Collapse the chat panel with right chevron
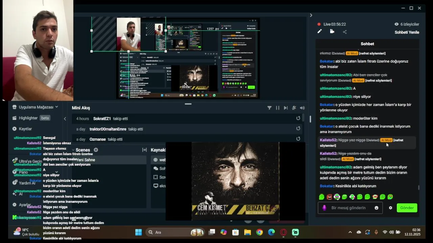The image size is (433, 243). [311, 15]
